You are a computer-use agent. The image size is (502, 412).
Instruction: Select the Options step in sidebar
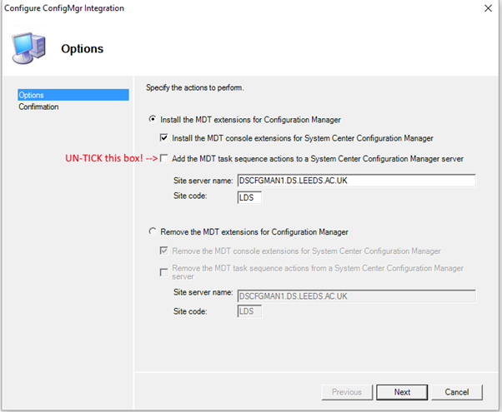click(32, 95)
